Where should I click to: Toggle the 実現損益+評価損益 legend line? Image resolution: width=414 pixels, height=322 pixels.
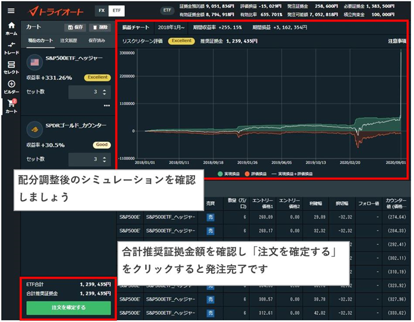292,174
